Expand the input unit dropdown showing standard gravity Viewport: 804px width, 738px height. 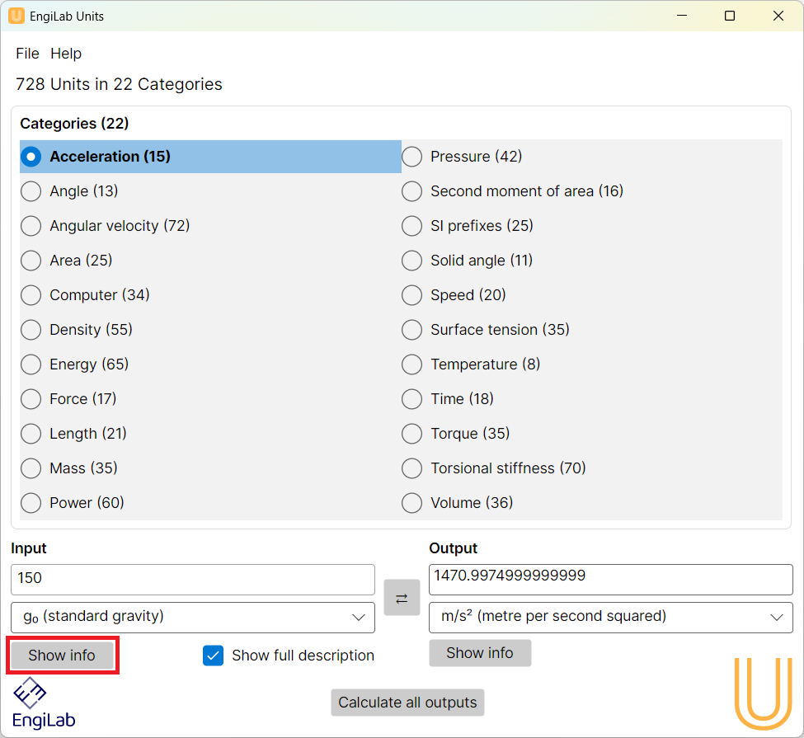(192, 617)
